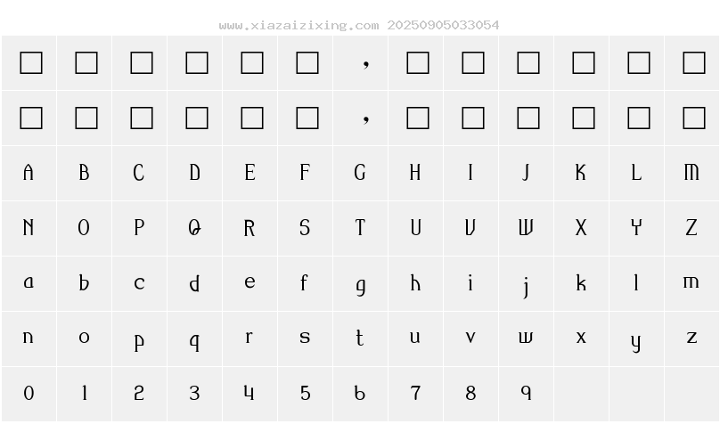Pick the uppercase M glyph

tap(691, 173)
